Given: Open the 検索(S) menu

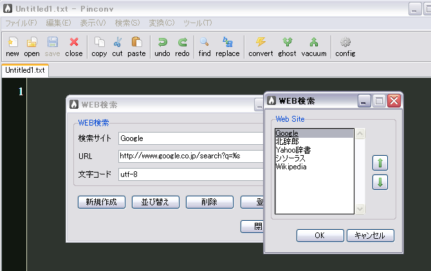Looking at the screenshot, I should (x=127, y=23).
